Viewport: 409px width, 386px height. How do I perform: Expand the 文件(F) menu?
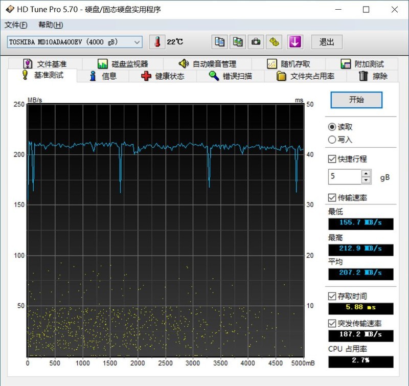pyautogui.click(x=15, y=24)
